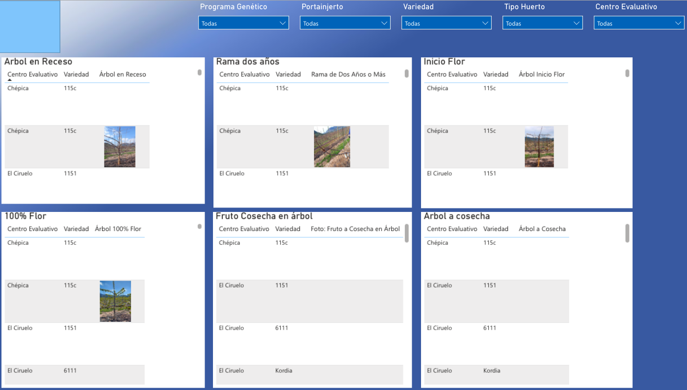The height and width of the screenshot is (390, 687).
Task: Click 1151 cell in Fruto Cosecha en árbol table
Action: [282, 286]
